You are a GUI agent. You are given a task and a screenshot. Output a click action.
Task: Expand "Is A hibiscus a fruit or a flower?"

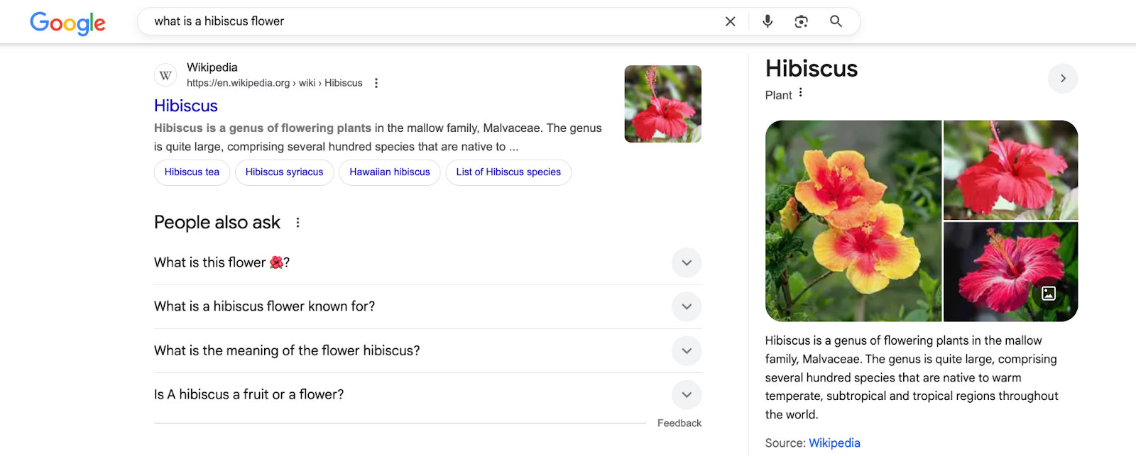click(686, 394)
